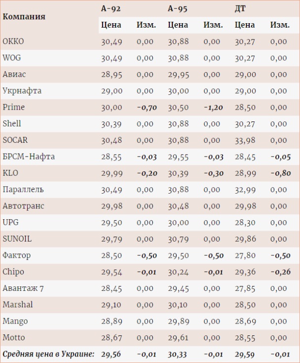Select the SOCAR diesel price 33,98
300x363 pixels.
[245, 140]
